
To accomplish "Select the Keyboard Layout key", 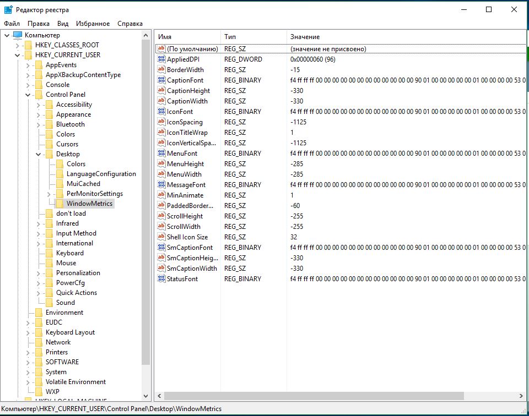I will (70, 332).
